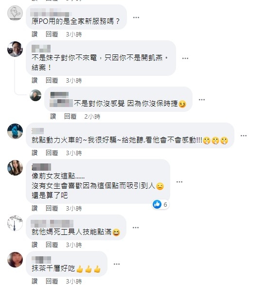Like the 像前女友這點 comment

(35, 208)
